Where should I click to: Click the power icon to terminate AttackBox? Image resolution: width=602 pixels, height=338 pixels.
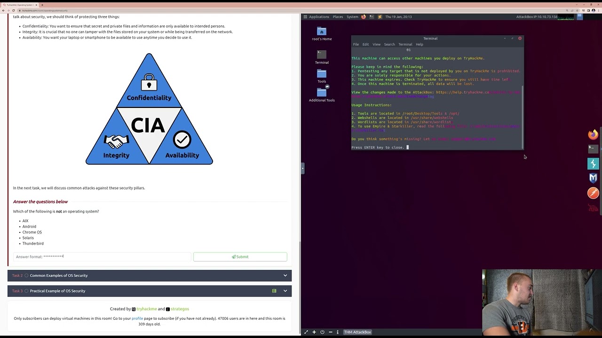pyautogui.click(x=322, y=332)
